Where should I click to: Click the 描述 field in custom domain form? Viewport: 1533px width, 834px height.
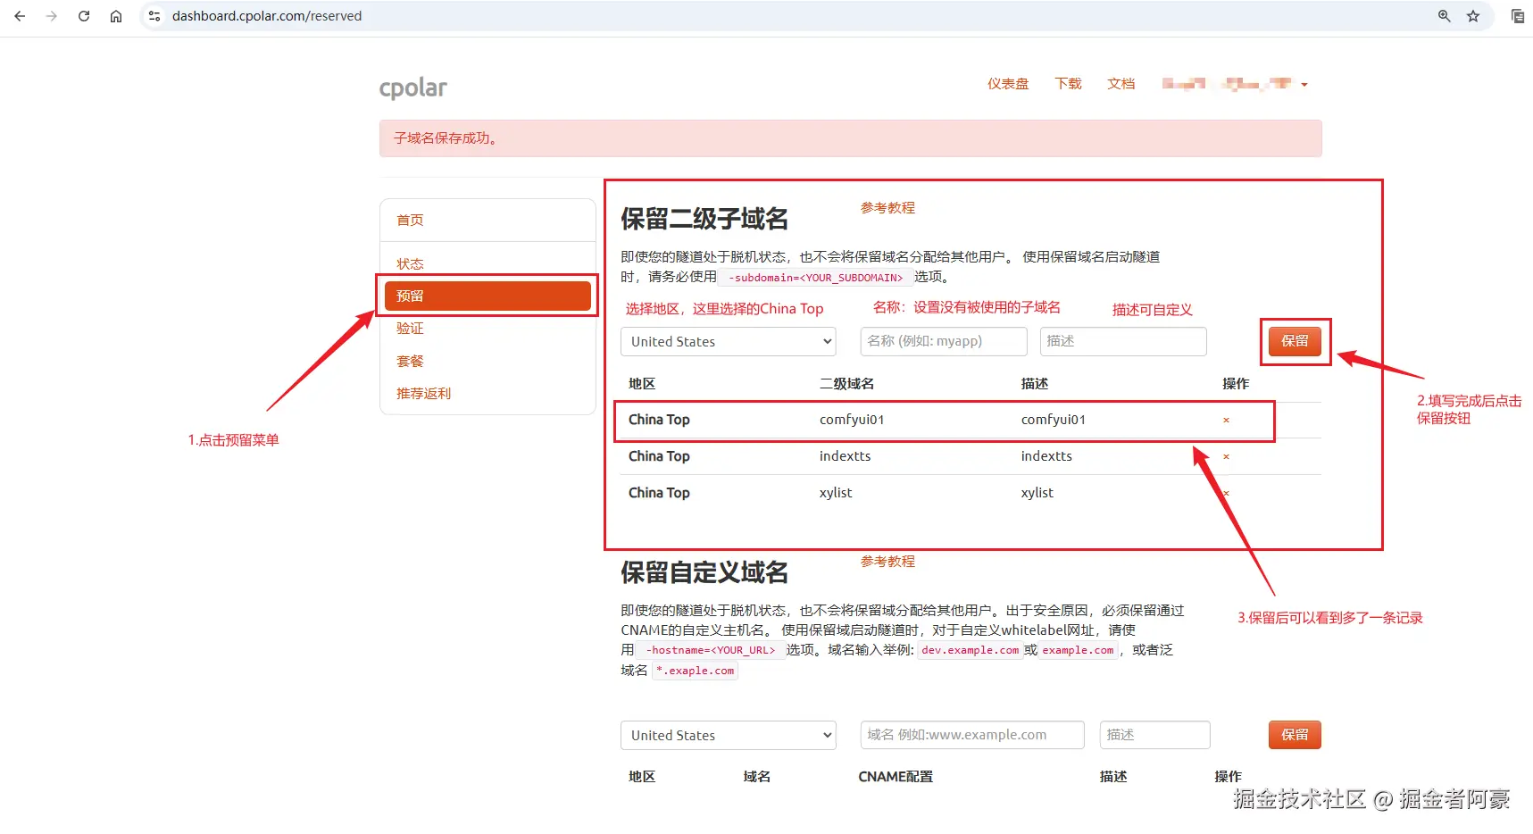(x=1155, y=735)
